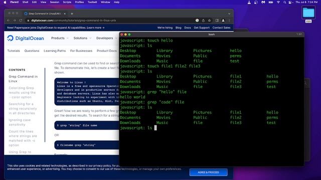The width and height of the screenshot is (321, 180).
Task: Open a new browser tab
Action: (x=72, y=13)
